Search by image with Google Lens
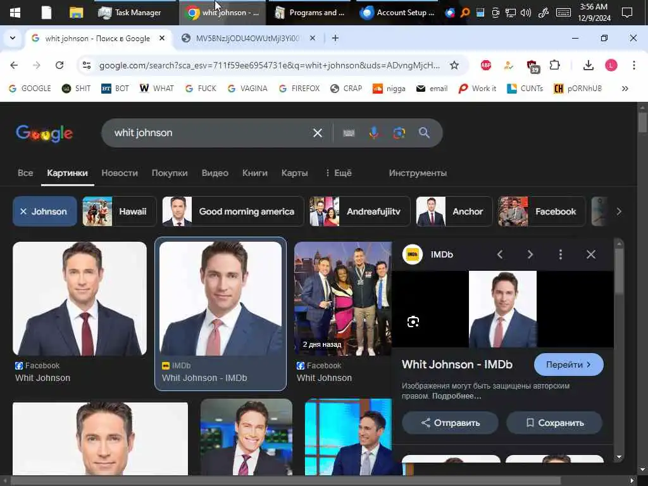This screenshot has width=648, height=486. click(399, 133)
